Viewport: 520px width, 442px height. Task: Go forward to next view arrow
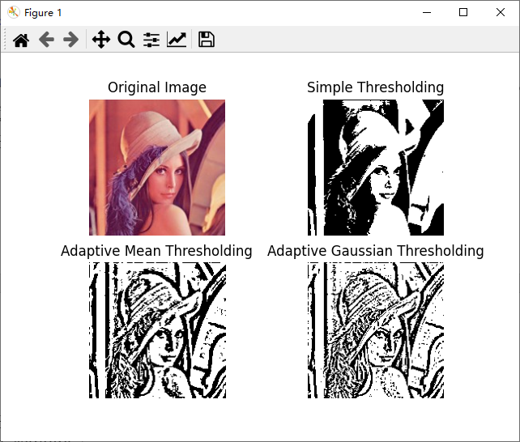(x=71, y=40)
